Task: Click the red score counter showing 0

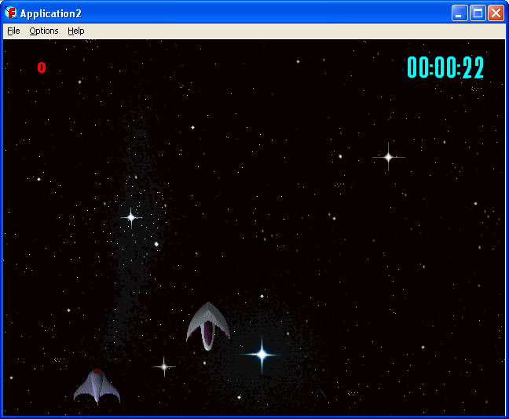Action: pos(42,68)
